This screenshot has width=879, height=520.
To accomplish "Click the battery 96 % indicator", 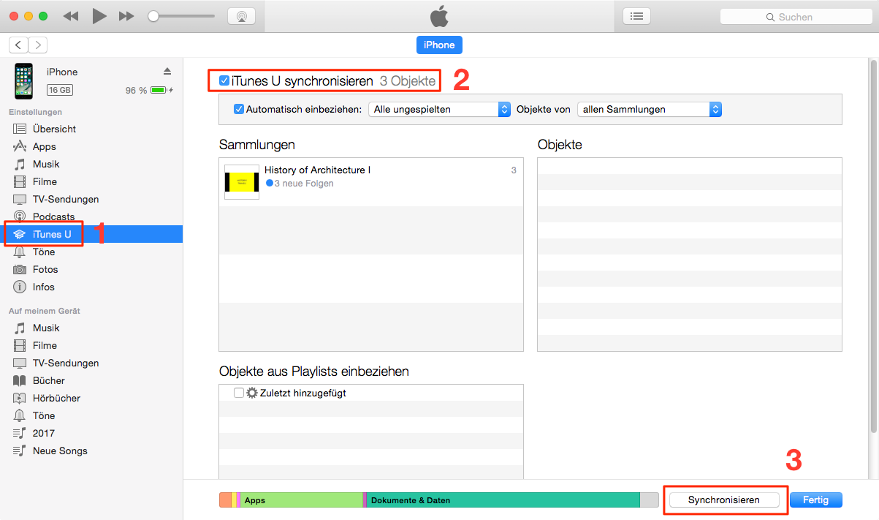I will point(150,90).
